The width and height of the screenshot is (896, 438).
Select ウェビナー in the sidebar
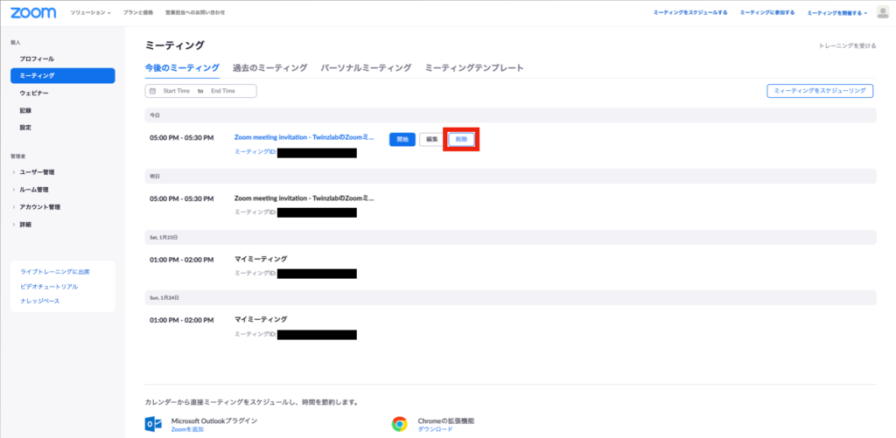pos(34,94)
